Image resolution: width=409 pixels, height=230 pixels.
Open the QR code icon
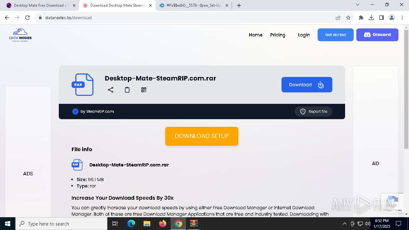pos(144,90)
